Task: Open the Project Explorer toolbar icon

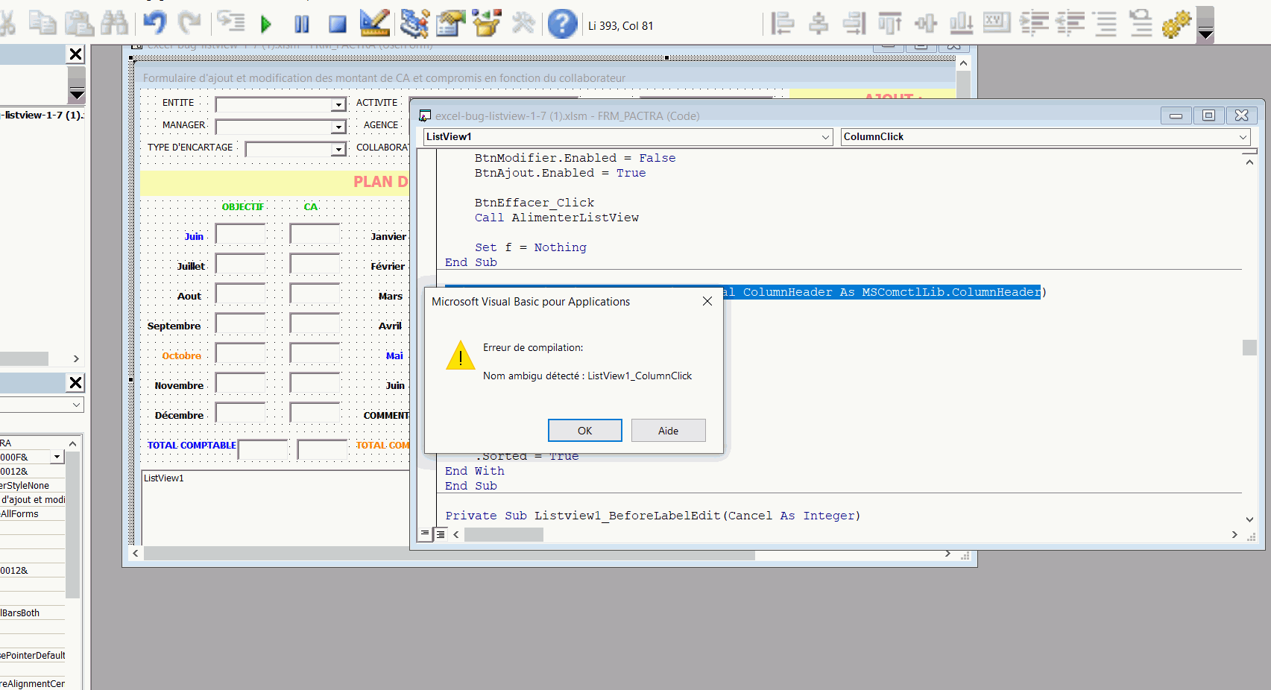Action: [x=414, y=24]
